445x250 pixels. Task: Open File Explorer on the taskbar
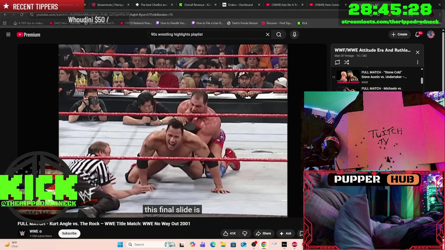coord(223,244)
